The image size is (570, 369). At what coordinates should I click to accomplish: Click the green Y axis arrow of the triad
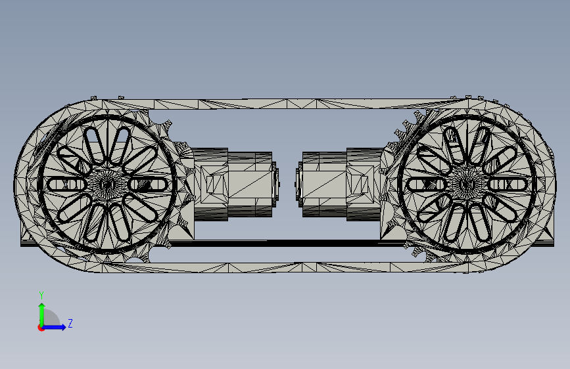(42, 315)
